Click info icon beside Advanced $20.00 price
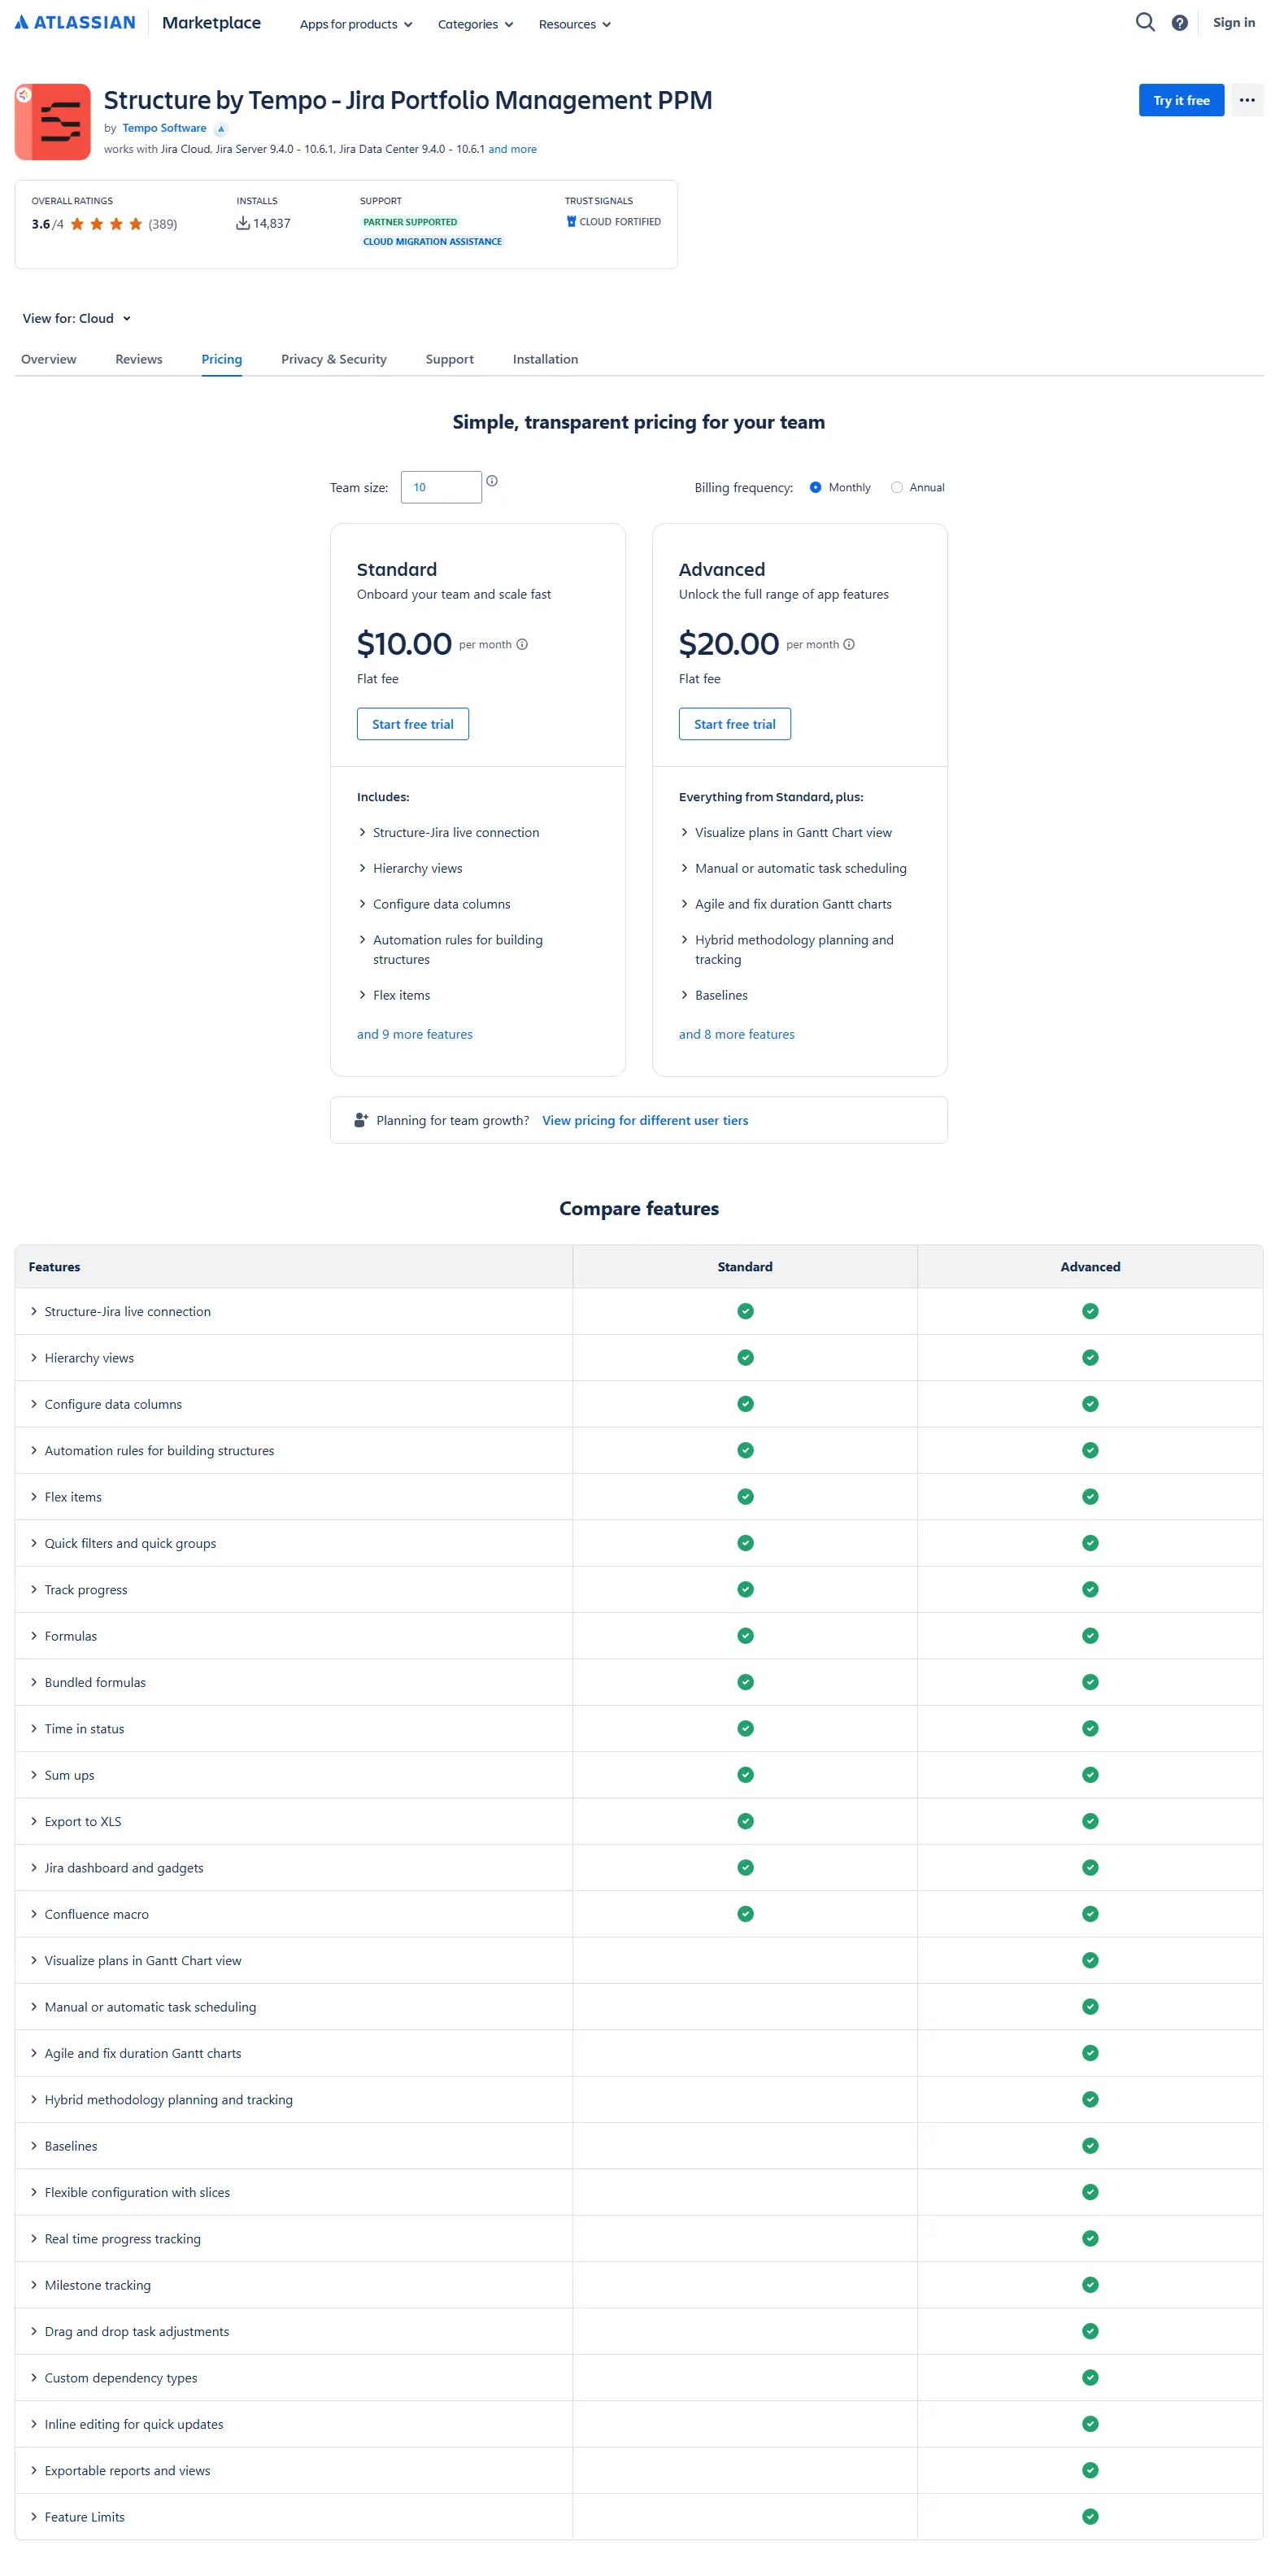The height and width of the screenshot is (2576, 1284). pos(849,645)
